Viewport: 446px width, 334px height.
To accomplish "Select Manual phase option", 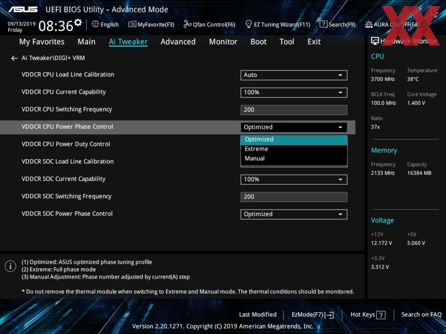I will [294, 158].
